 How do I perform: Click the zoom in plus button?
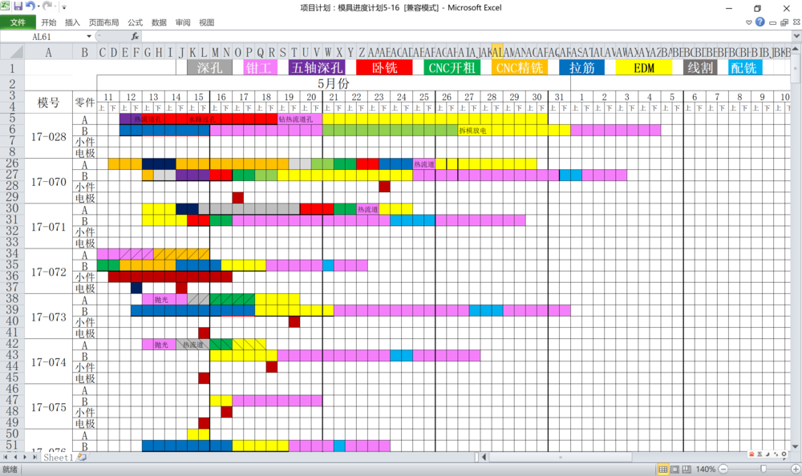(796, 470)
